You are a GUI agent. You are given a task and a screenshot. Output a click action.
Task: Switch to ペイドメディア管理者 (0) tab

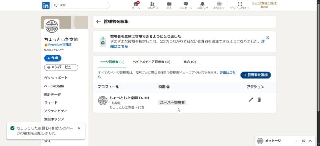coord(151,62)
